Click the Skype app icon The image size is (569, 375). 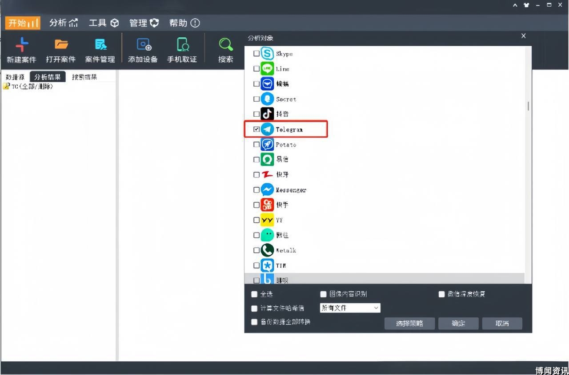(267, 54)
